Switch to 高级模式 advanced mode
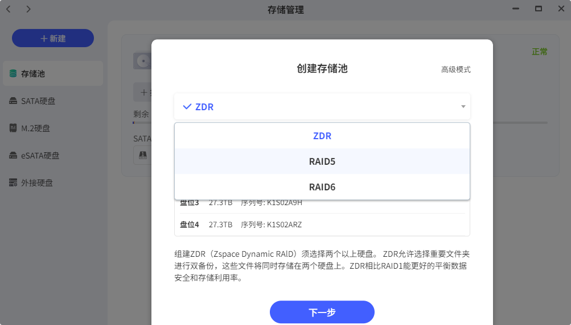The width and height of the screenshot is (571, 325). pyautogui.click(x=455, y=69)
